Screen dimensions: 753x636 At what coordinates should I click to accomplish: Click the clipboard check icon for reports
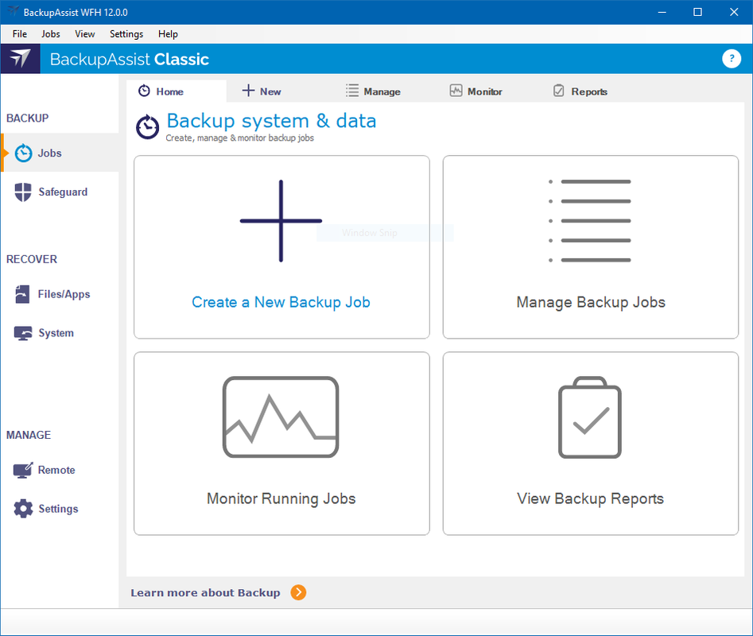(x=590, y=417)
